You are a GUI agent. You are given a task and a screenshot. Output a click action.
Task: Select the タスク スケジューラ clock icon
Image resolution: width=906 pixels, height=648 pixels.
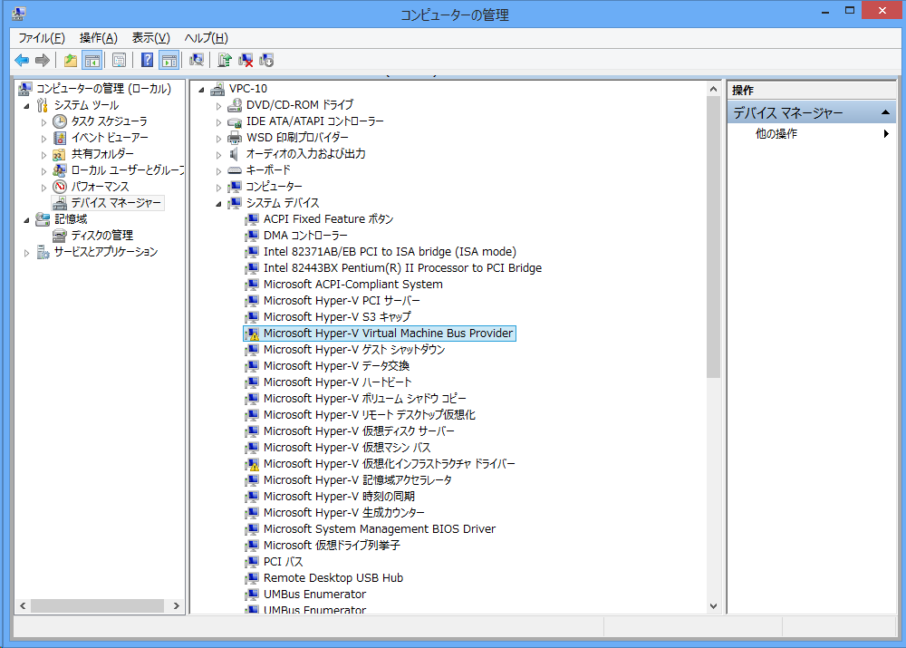[x=60, y=121]
